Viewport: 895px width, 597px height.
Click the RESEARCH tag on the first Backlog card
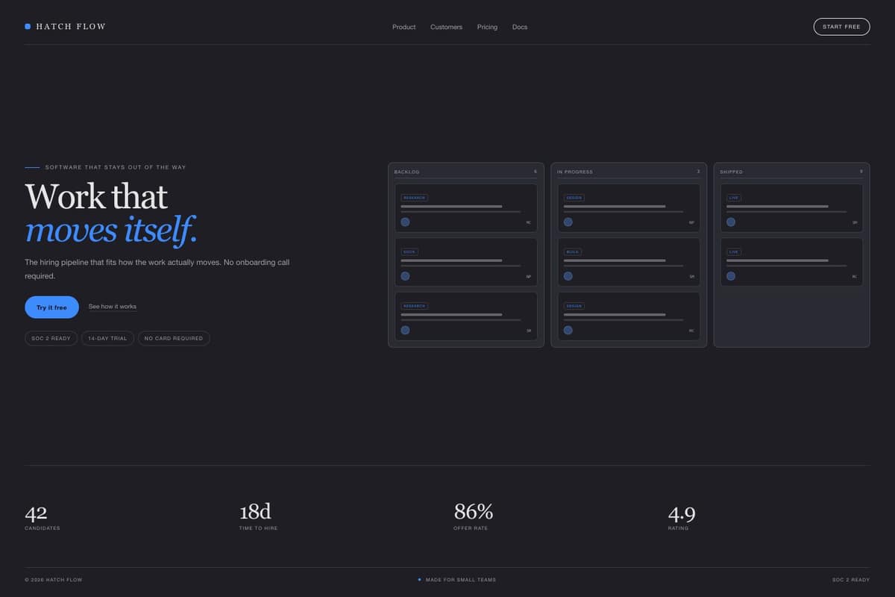(x=414, y=198)
